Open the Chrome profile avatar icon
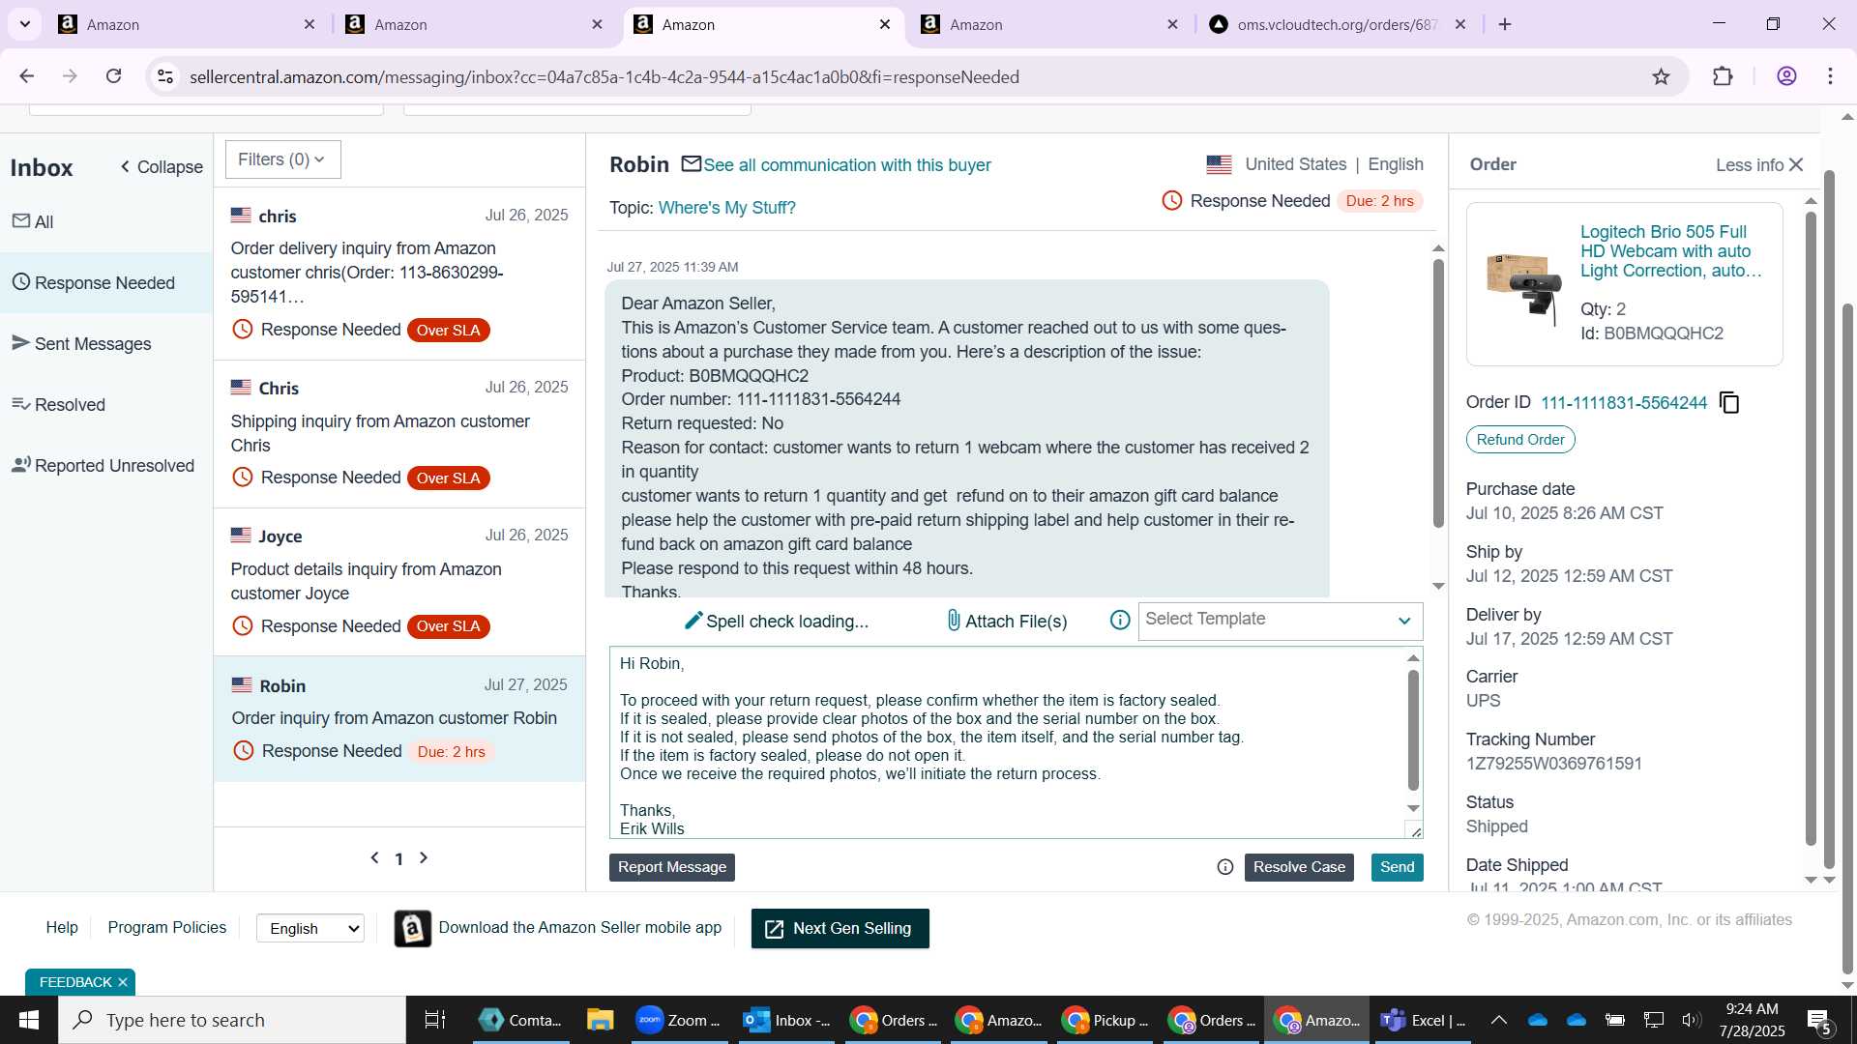The width and height of the screenshot is (1857, 1044). 1786,76
